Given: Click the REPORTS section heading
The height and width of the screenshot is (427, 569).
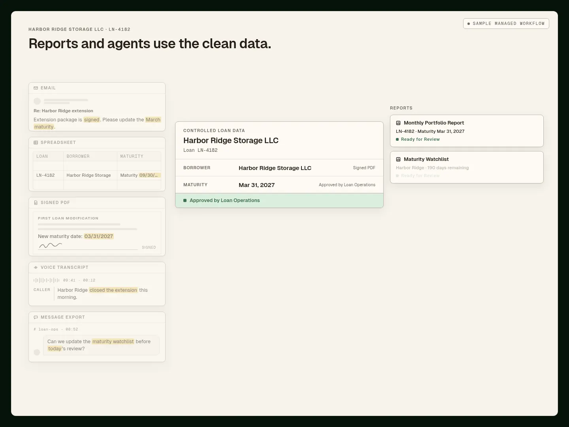Looking at the screenshot, I should click(x=401, y=108).
